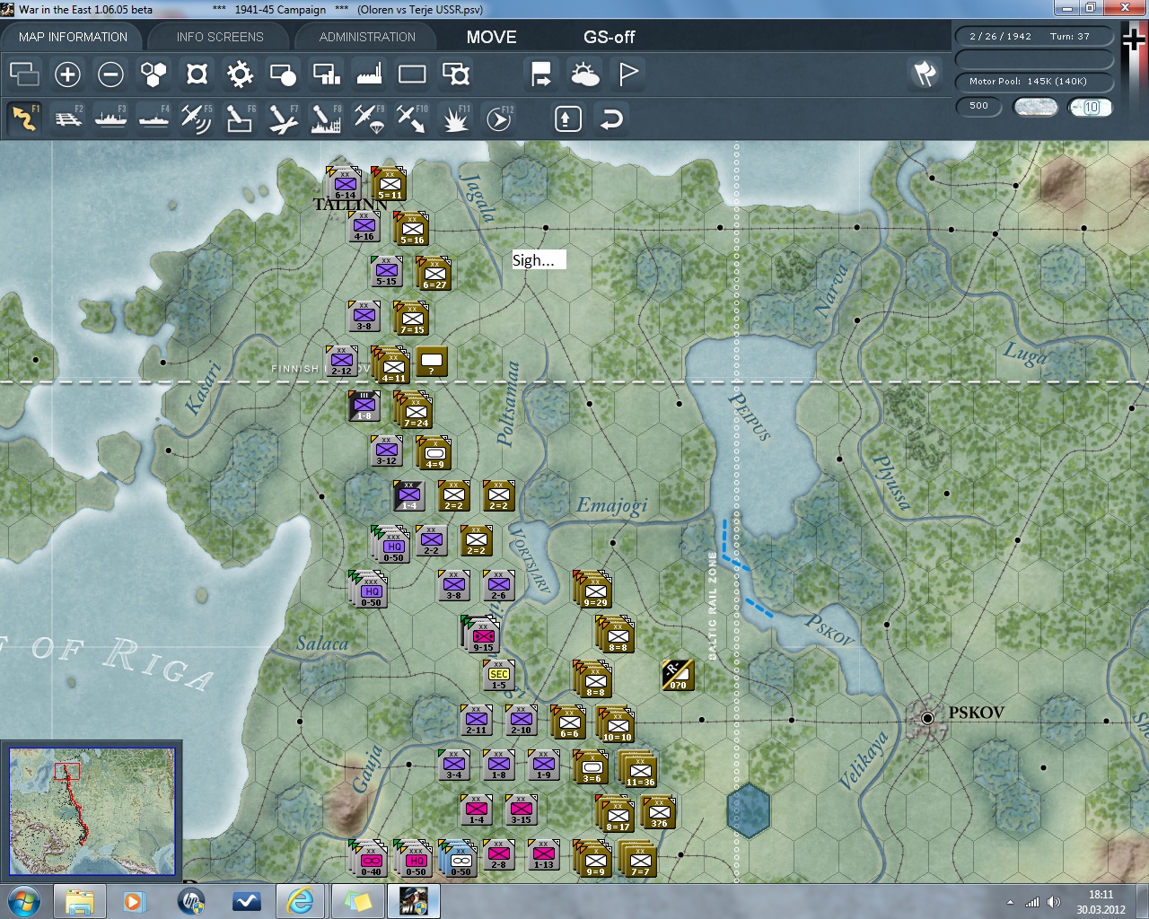
Task: Click the 500 value pill
Action: pyautogui.click(x=978, y=106)
